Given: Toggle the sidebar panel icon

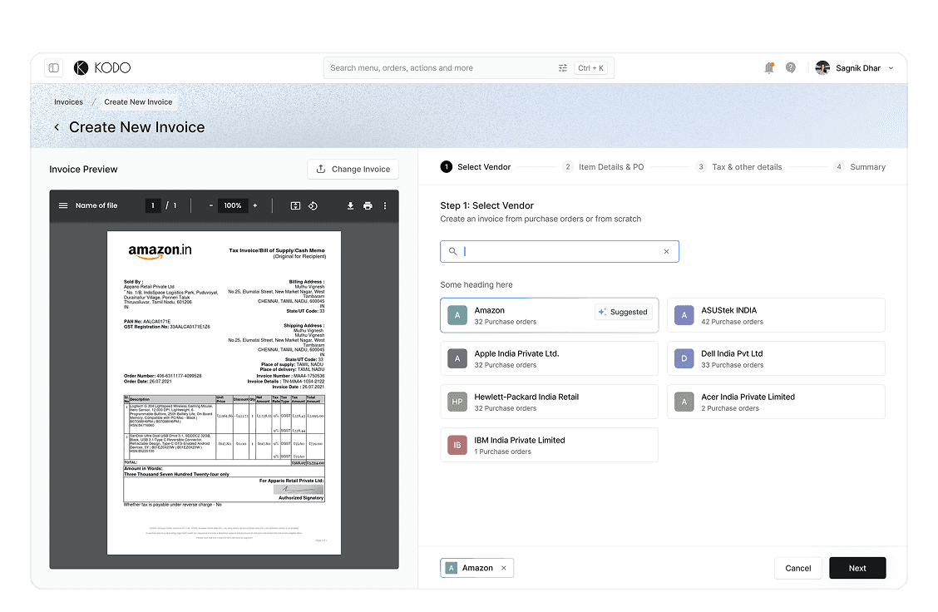Looking at the screenshot, I should coord(54,68).
